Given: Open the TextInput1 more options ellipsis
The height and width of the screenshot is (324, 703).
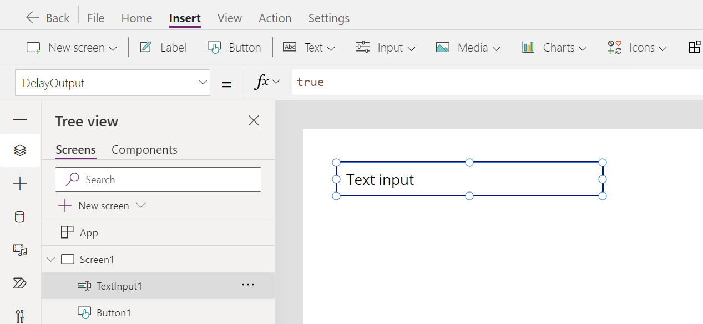Looking at the screenshot, I should click(x=247, y=285).
